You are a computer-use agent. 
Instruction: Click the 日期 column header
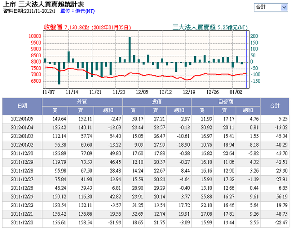coord(22,106)
